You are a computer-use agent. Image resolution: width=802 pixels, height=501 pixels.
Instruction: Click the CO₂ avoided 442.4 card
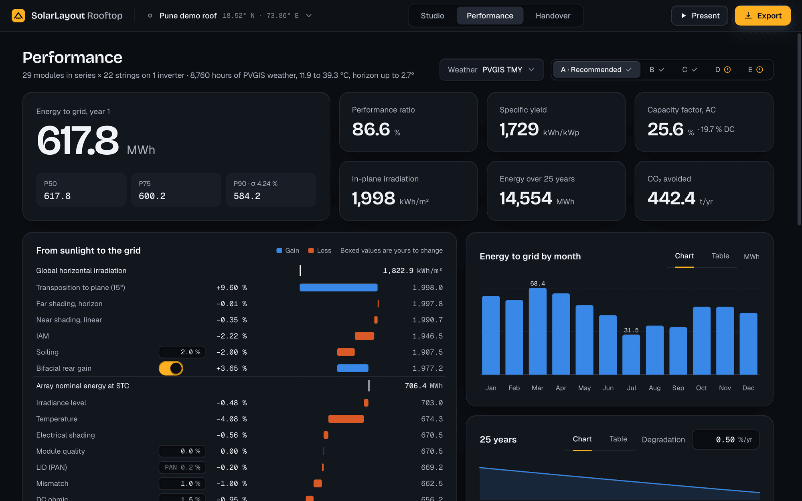704,191
